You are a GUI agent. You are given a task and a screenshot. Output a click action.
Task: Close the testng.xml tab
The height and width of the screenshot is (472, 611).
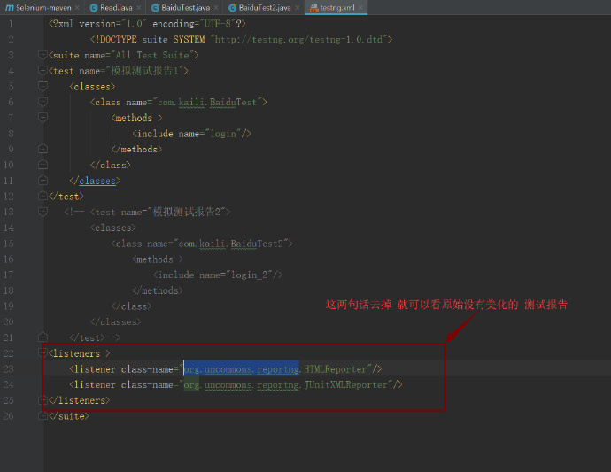(x=360, y=7)
